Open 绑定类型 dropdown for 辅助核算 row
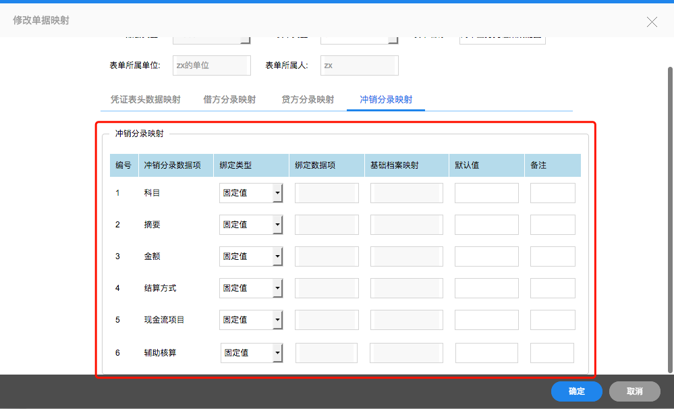This screenshot has height=409, width=674. (x=277, y=353)
